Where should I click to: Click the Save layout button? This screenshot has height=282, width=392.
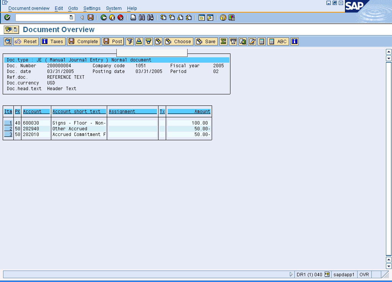pyautogui.click(x=206, y=41)
